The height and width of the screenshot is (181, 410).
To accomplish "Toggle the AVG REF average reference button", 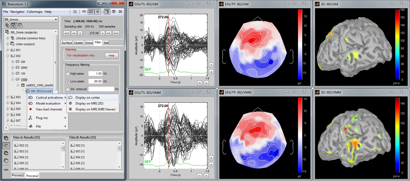I will (91, 11).
